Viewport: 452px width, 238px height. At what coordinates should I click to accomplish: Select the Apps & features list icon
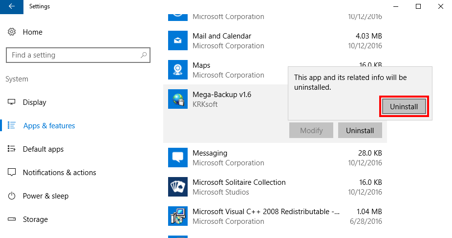point(12,125)
